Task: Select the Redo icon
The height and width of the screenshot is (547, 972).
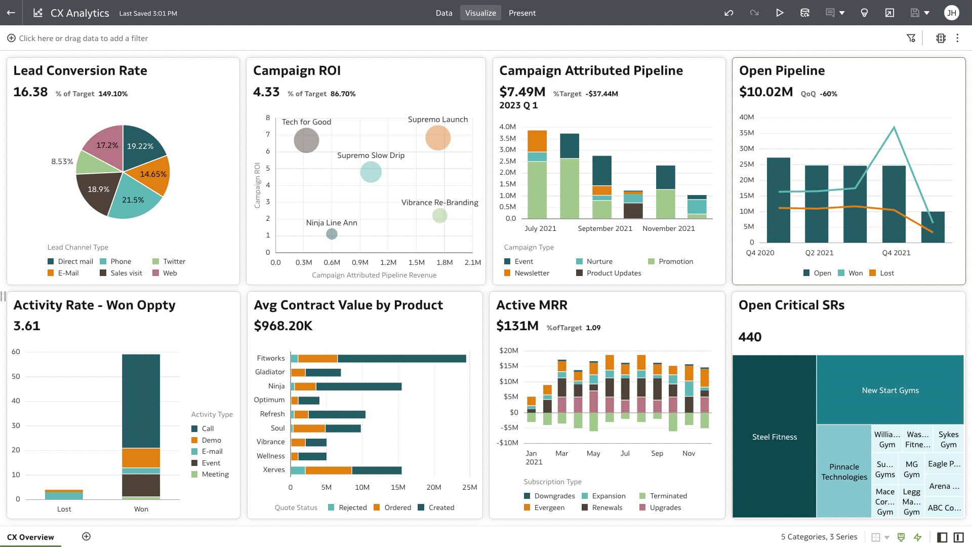Action: point(754,13)
